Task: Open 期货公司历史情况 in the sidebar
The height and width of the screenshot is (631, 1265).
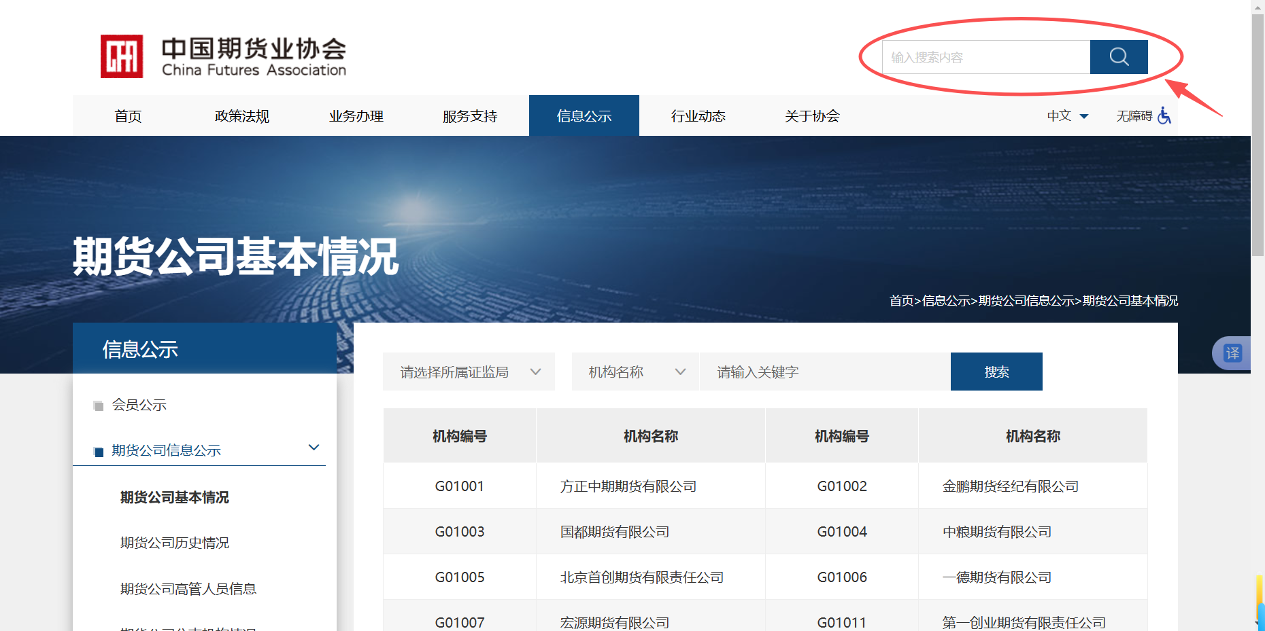Action: pos(175,543)
